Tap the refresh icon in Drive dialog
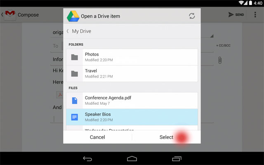This screenshot has height=165, width=264. (192, 16)
